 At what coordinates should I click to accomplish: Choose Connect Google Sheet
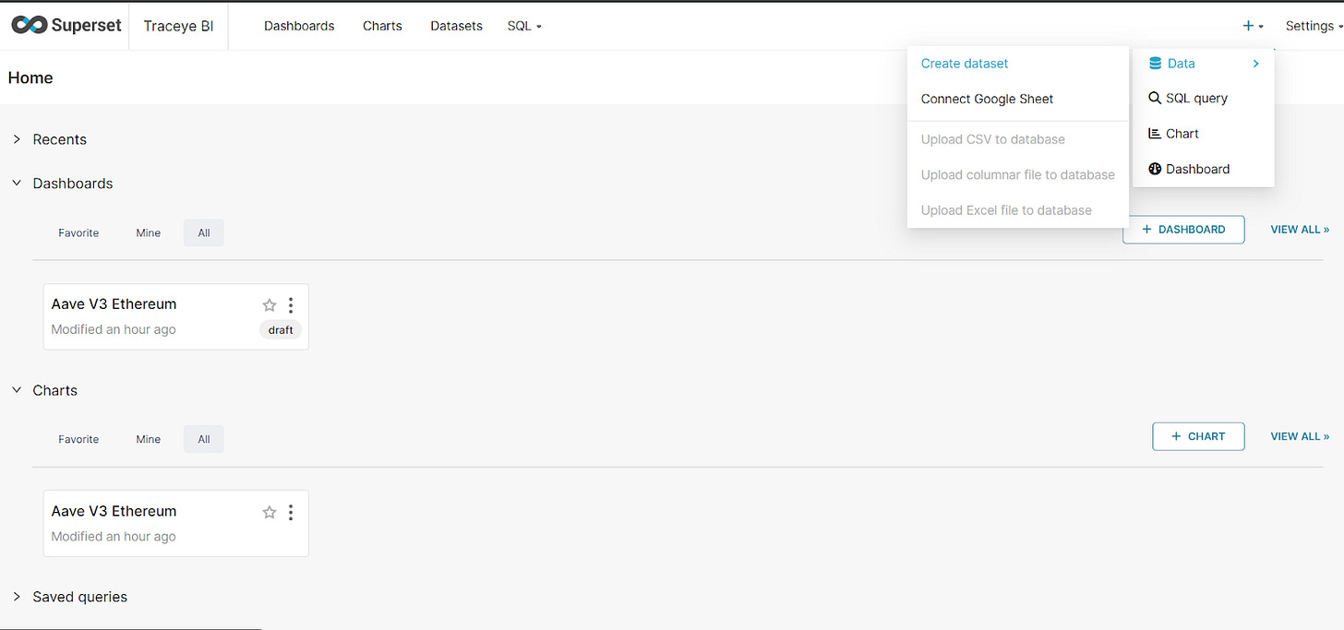pyautogui.click(x=987, y=99)
